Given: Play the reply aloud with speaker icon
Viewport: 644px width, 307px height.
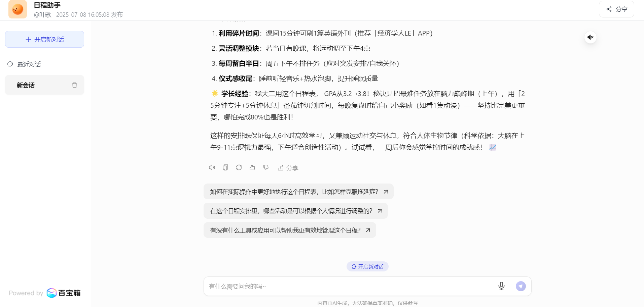Looking at the screenshot, I should (212, 167).
